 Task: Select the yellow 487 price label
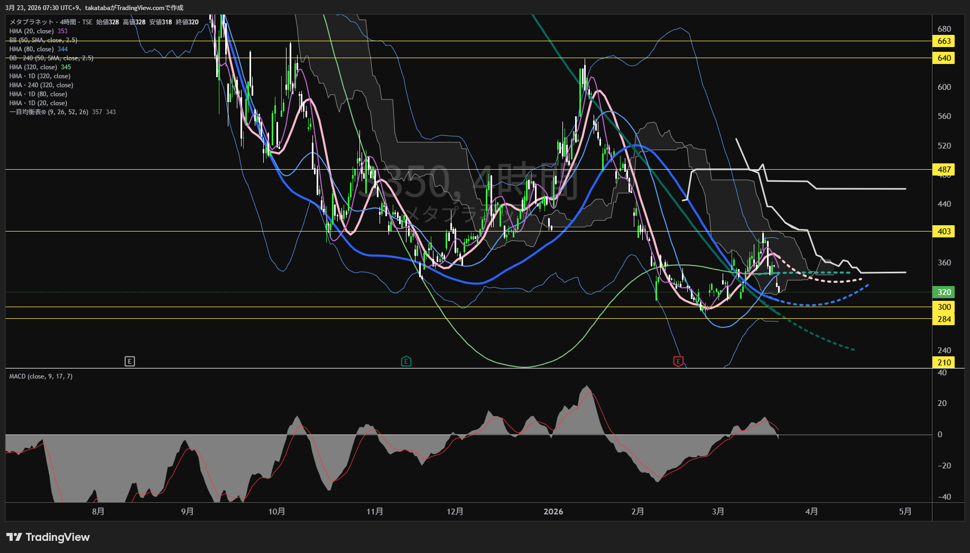pos(944,170)
